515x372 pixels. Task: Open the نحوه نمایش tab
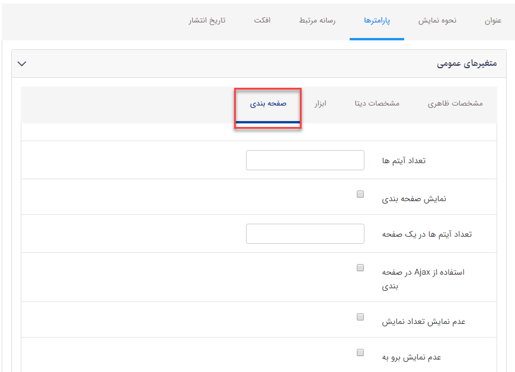tap(437, 20)
